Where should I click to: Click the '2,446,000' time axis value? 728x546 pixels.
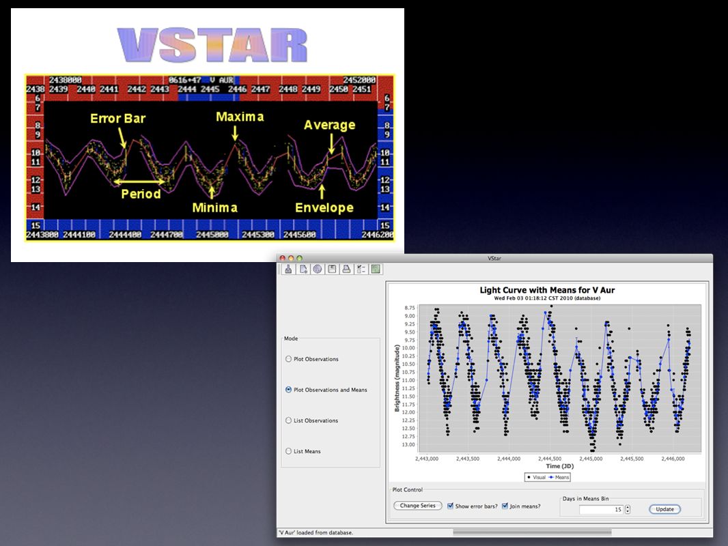(x=673, y=459)
